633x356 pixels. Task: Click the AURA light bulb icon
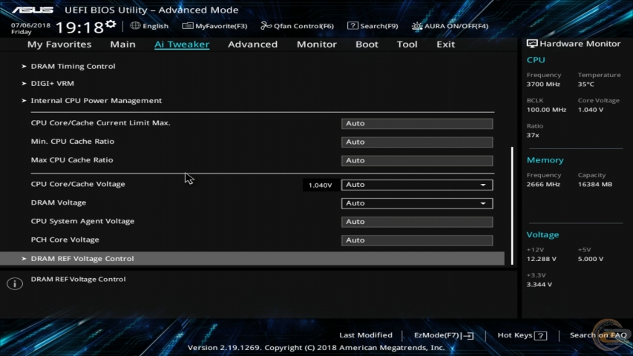pos(416,26)
